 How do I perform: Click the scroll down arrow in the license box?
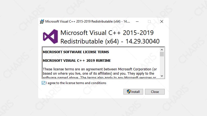162,76
